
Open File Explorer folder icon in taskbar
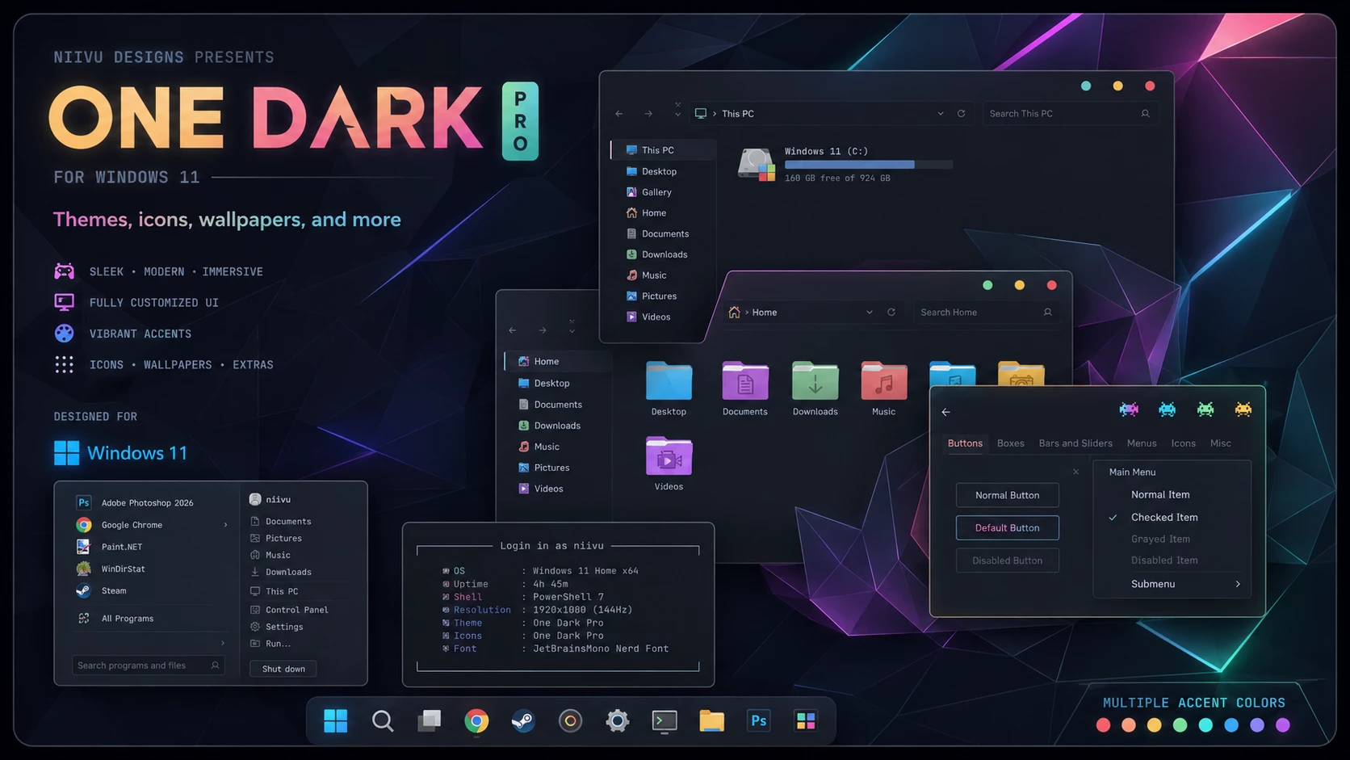(711, 720)
